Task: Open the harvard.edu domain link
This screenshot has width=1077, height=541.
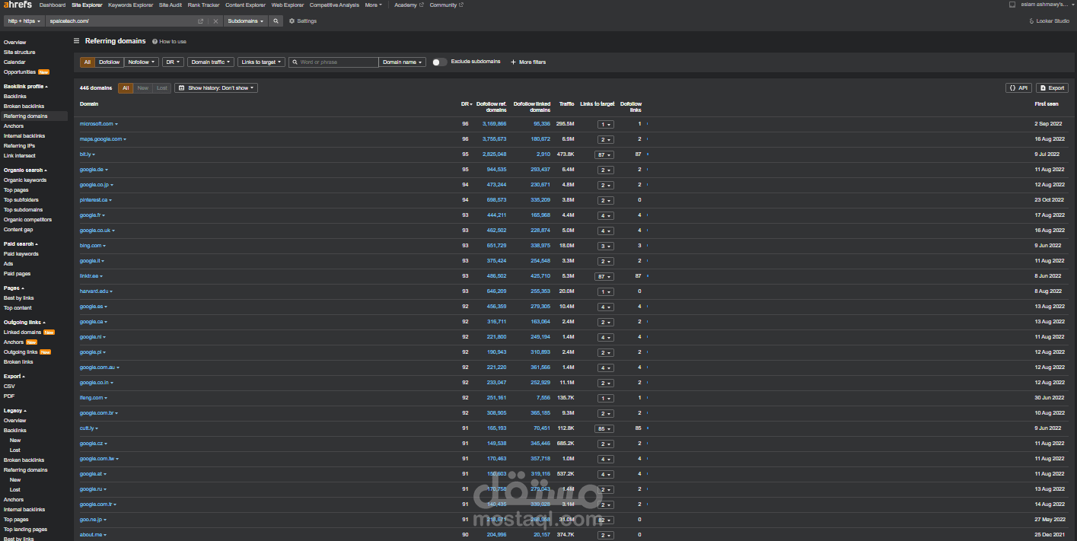Action: (x=94, y=291)
